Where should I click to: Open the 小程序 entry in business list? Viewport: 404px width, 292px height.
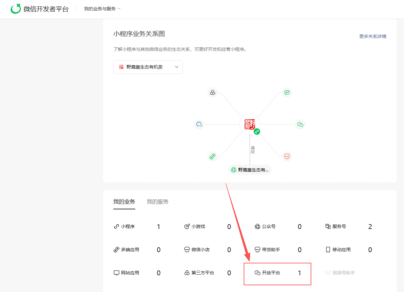[127, 226]
